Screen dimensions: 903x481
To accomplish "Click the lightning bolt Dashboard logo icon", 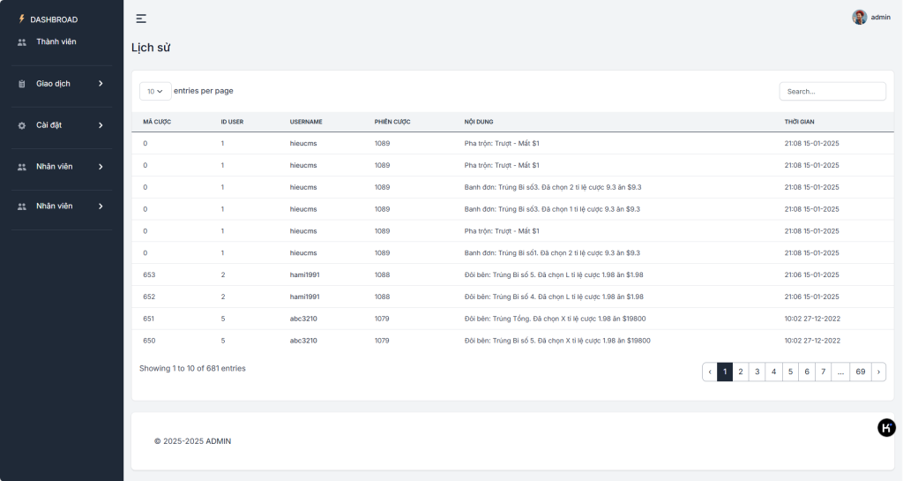I will (x=22, y=19).
